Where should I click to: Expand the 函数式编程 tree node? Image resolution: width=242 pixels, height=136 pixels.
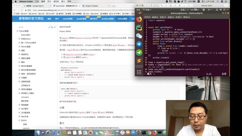click(x=19, y=58)
